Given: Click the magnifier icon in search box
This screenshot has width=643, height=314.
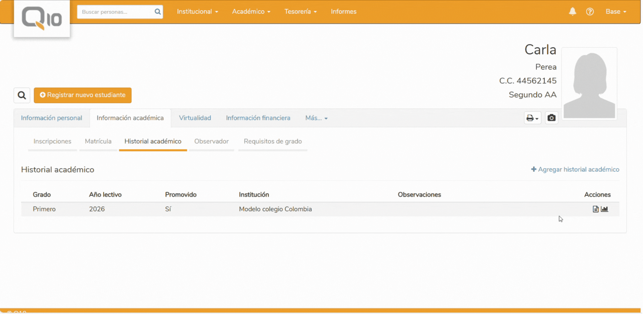Looking at the screenshot, I should [158, 12].
